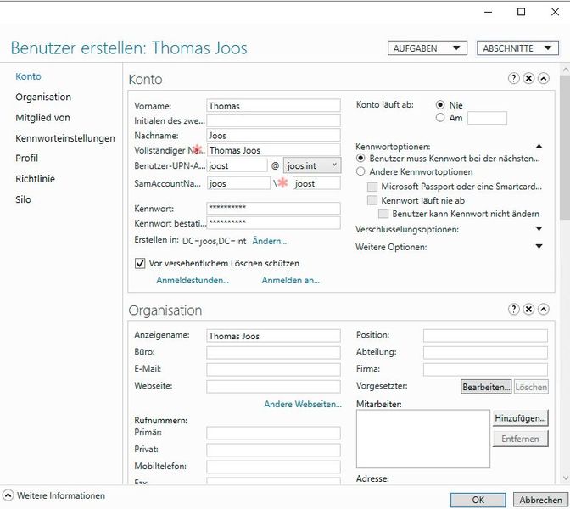Check Microsoft Passport oder eine Smartcard box

coord(372,187)
